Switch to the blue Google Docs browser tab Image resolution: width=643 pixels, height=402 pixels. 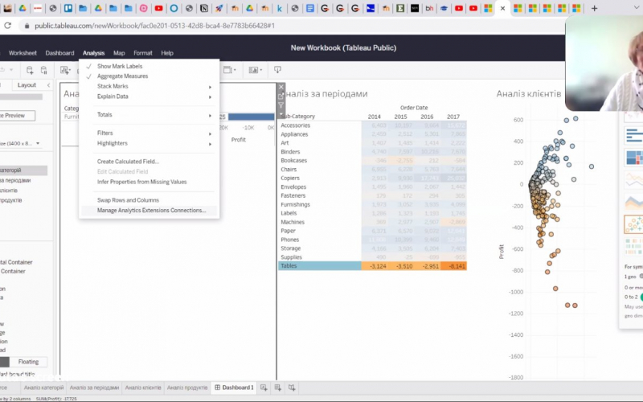point(310,8)
